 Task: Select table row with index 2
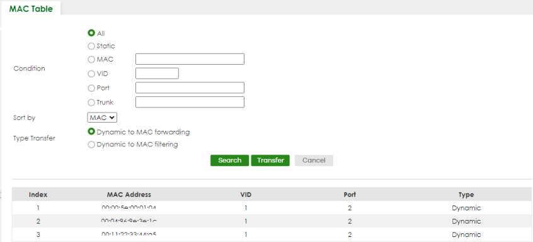(x=272, y=221)
